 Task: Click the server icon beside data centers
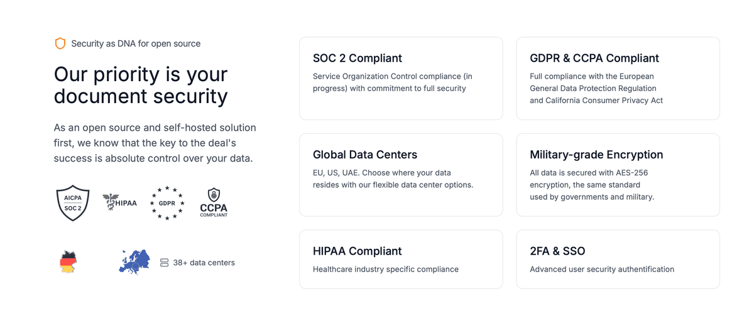click(x=164, y=263)
